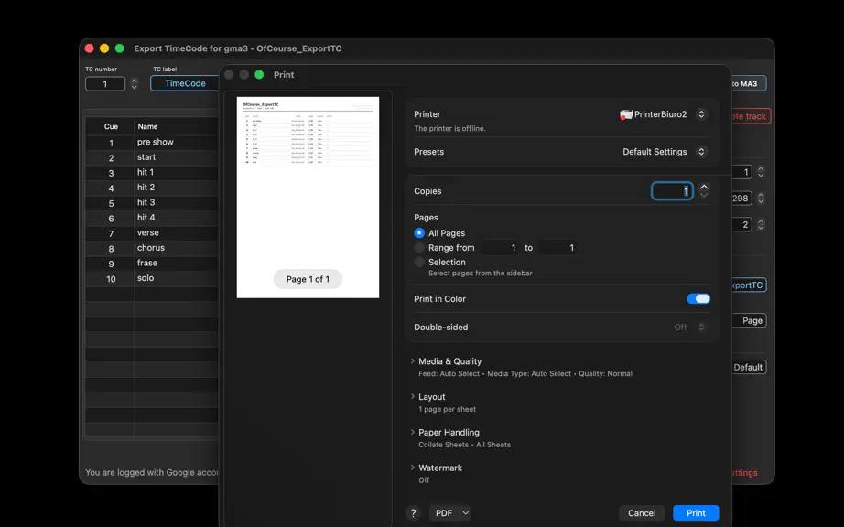Choose the Selection pages radio button
The height and width of the screenshot is (527, 844).
coord(419,262)
